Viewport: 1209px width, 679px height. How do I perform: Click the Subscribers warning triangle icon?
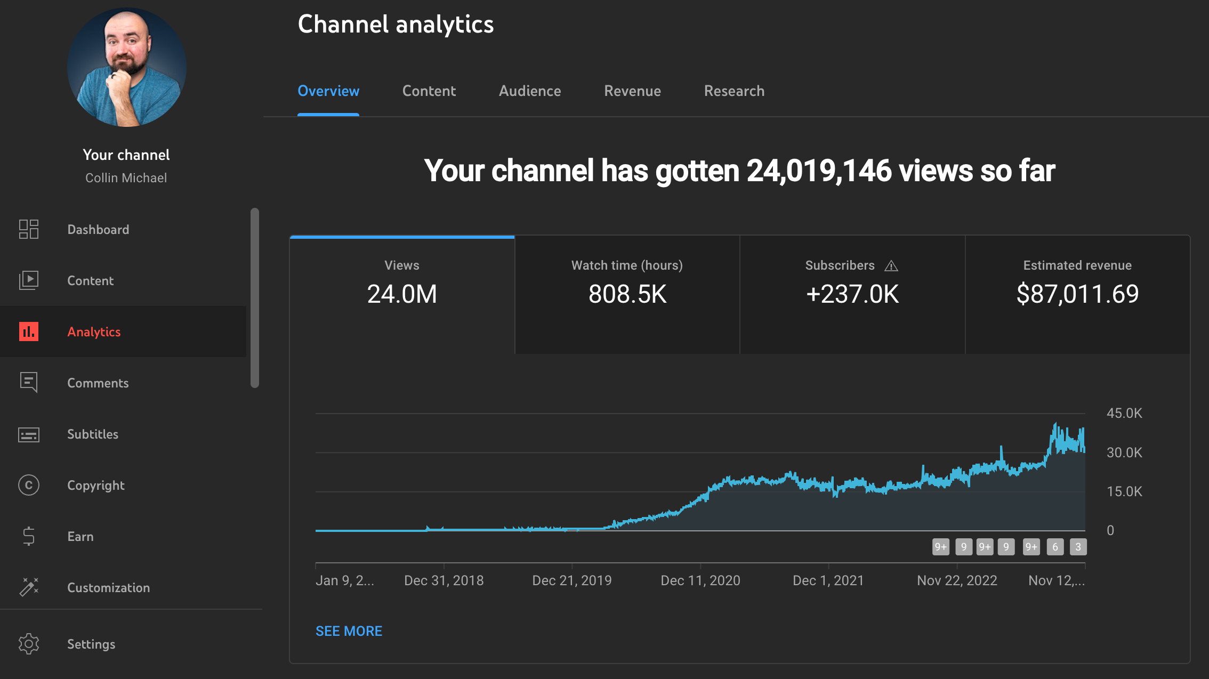pyautogui.click(x=891, y=266)
